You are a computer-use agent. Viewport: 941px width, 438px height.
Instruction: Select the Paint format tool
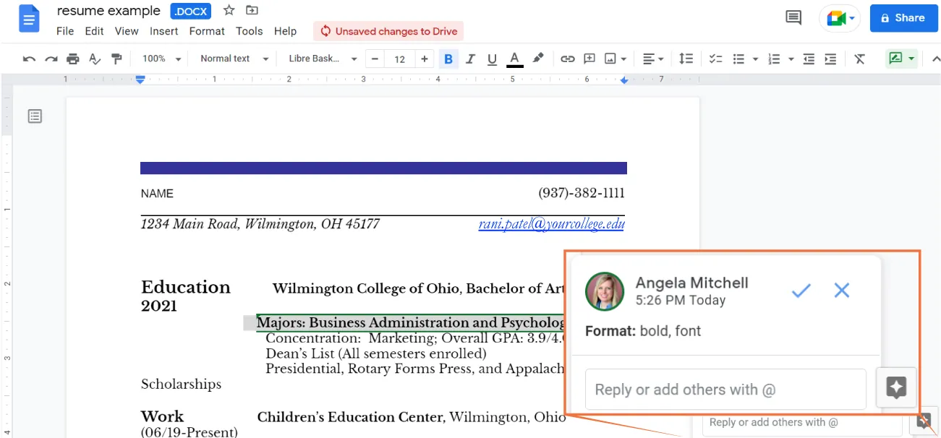click(116, 59)
